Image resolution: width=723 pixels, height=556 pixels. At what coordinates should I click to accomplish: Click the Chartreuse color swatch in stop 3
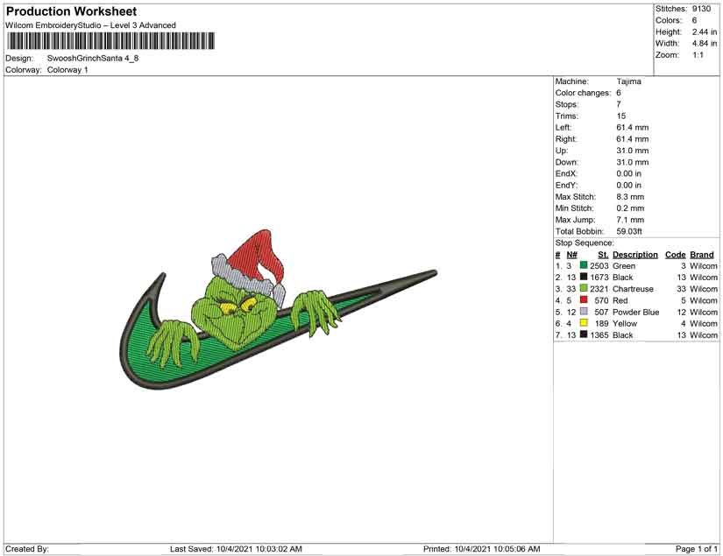(x=584, y=288)
